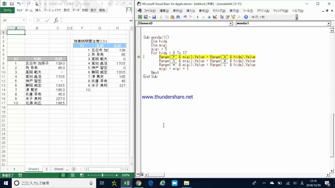Switch to Page Break Preview view
This screenshot has height=188, width=335.
[x=82, y=175]
